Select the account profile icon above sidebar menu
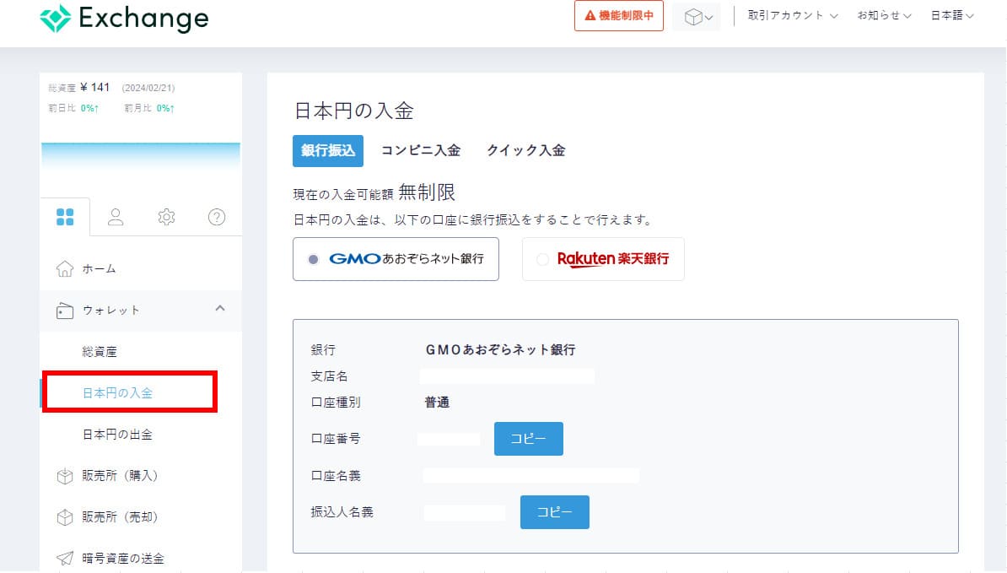 (x=116, y=217)
